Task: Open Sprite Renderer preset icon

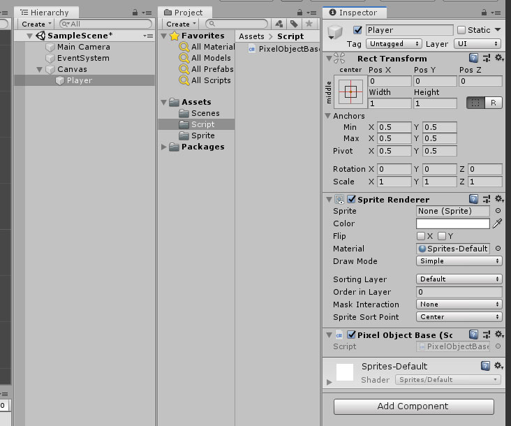Action: click(x=487, y=199)
